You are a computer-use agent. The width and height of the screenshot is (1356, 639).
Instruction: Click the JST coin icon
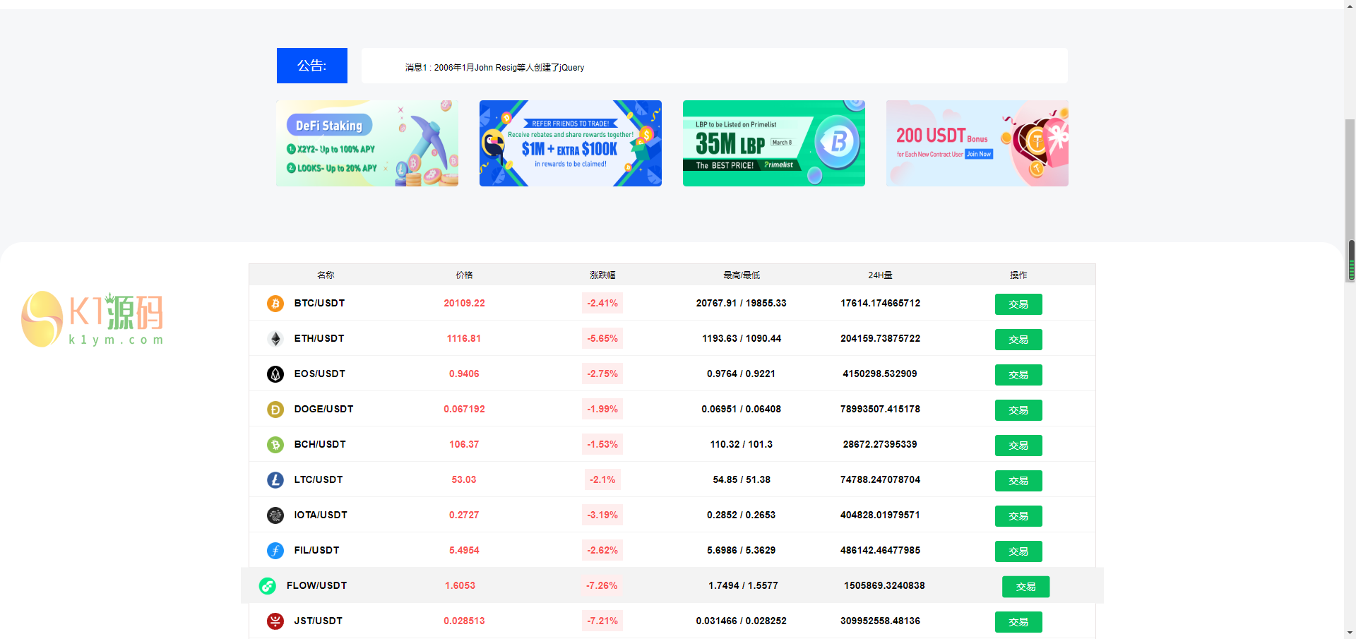[x=275, y=621]
